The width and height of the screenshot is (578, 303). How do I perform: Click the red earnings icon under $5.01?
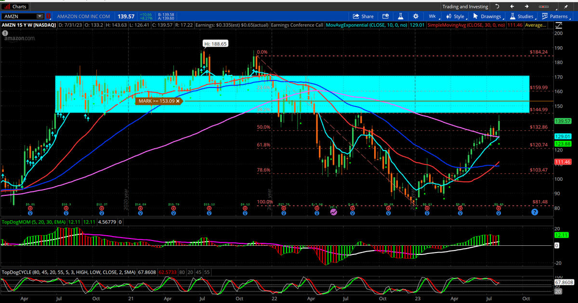(x=30, y=208)
